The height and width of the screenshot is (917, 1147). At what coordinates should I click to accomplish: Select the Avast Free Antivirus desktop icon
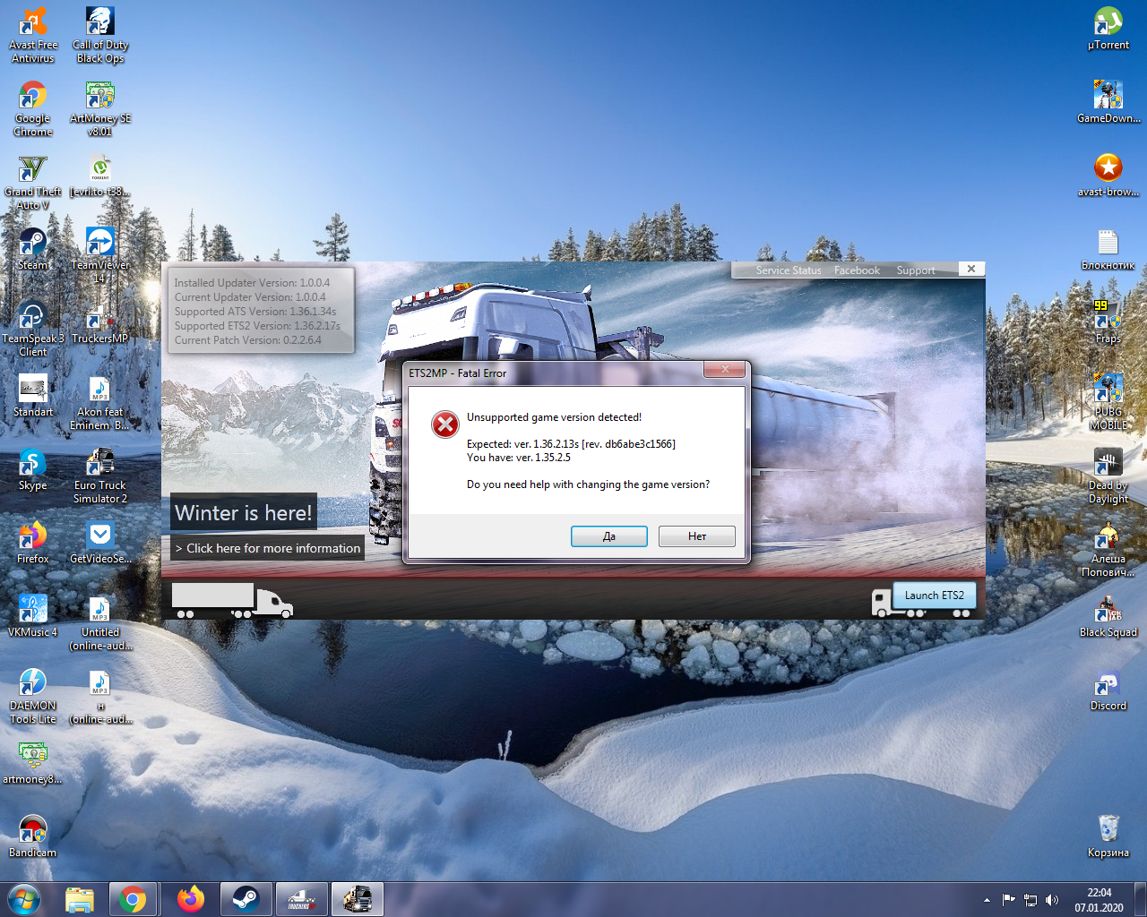[33, 36]
